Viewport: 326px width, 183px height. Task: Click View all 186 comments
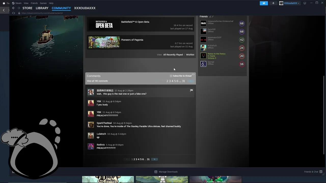click(x=97, y=81)
